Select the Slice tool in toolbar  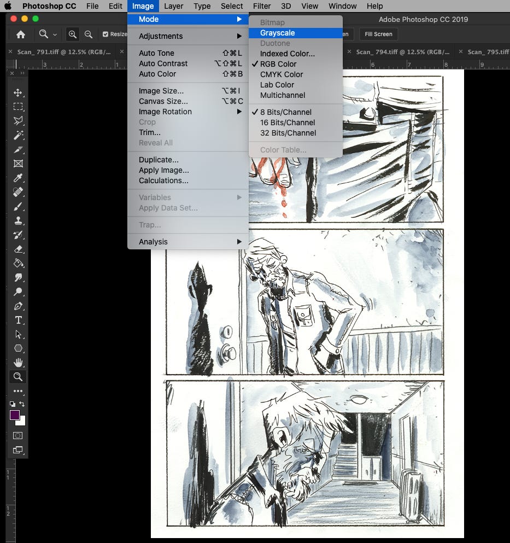point(18,150)
